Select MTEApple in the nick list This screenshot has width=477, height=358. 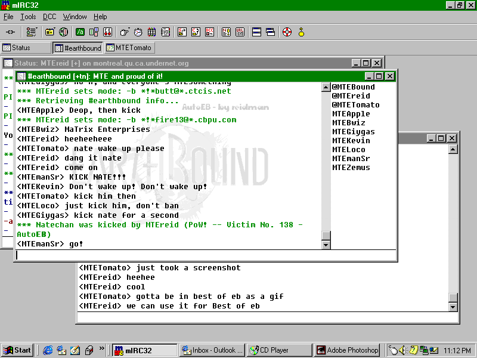pos(351,114)
